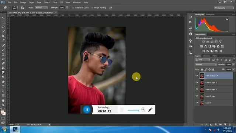Select the Move tool
236x133 pixels.
click(x=3, y=18)
